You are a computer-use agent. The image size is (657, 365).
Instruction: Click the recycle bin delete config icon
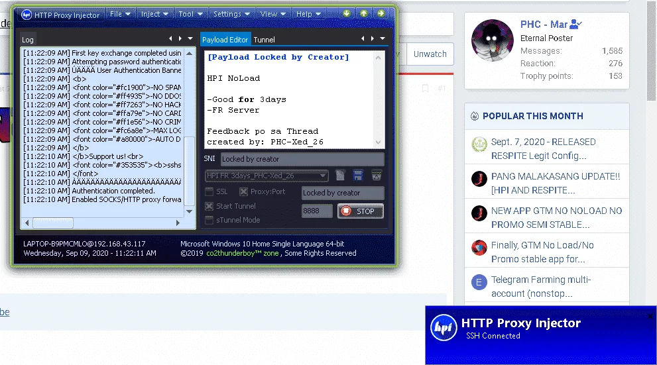377,176
